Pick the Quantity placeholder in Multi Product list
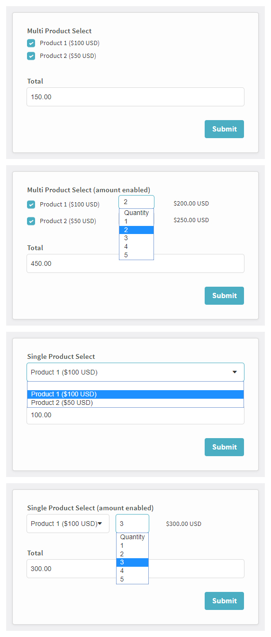271x637 pixels. click(136, 213)
